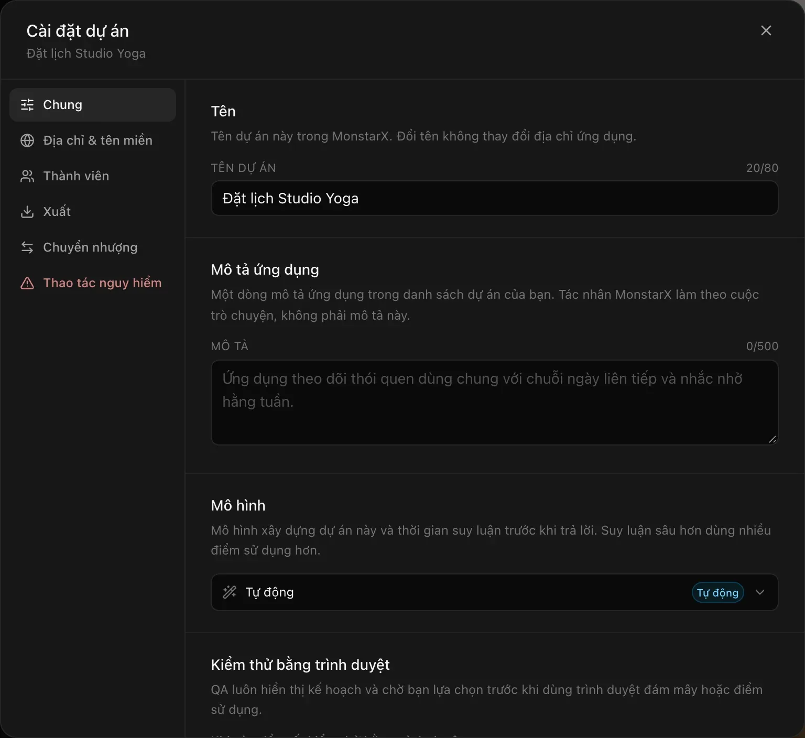This screenshot has height=738, width=805.
Task: Click the warning triangle icon for Thao tác nguy hiểm
Action: tap(27, 283)
